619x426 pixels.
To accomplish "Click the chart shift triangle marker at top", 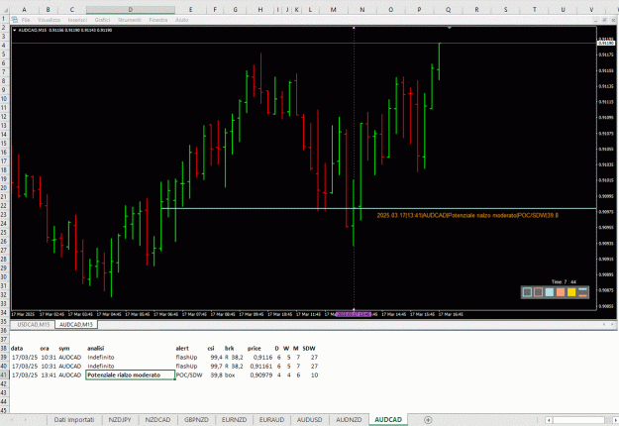I will point(450,28).
